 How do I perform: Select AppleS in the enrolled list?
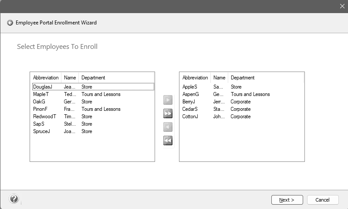coord(190,87)
